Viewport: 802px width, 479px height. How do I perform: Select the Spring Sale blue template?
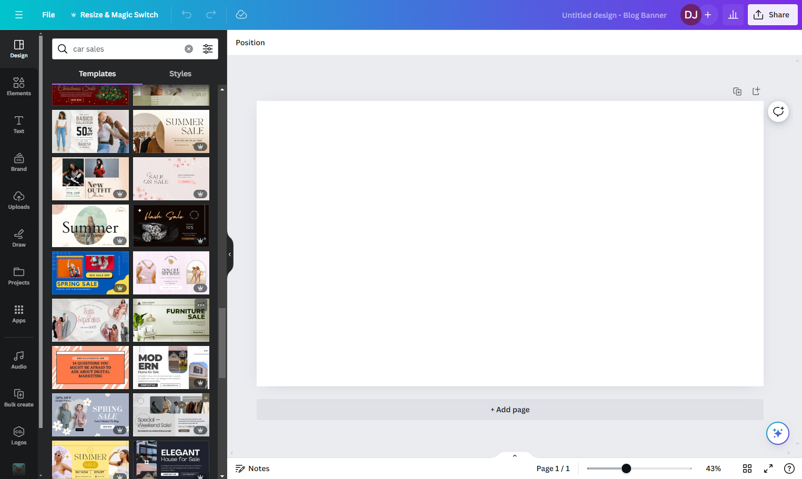pyautogui.click(x=90, y=273)
